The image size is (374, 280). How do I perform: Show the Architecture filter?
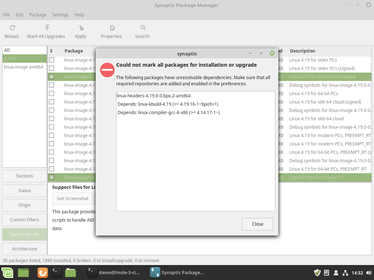click(24, 249)
